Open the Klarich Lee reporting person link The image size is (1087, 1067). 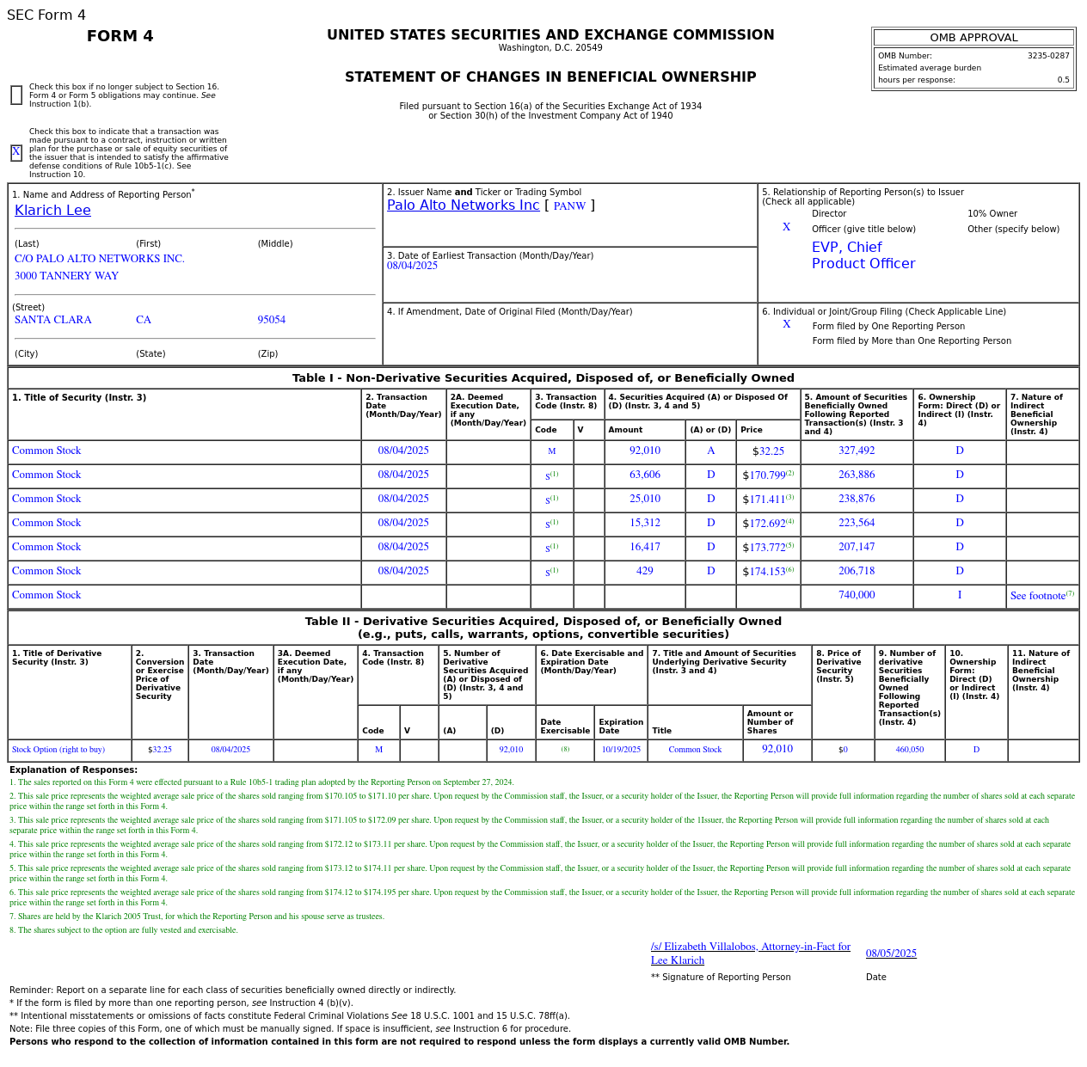(x=52, y=211)
